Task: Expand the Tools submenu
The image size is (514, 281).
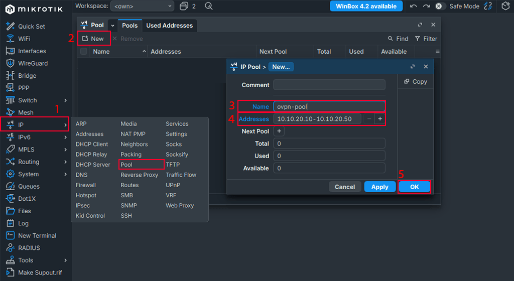Action: click(x=66, y=260)
